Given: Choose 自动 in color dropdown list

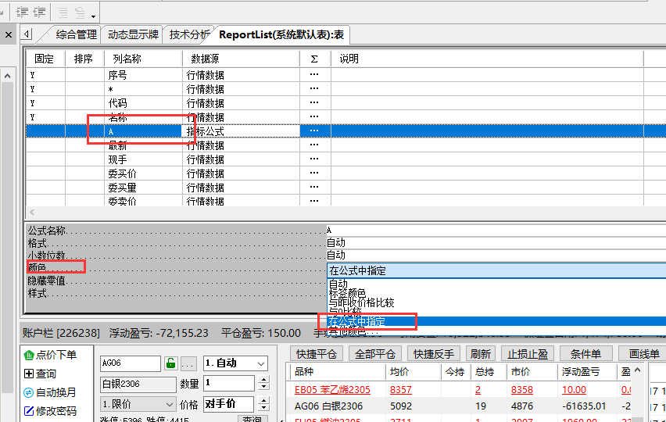Looking at the screenshot, I should pyautogui.click(x=496, y=284).
